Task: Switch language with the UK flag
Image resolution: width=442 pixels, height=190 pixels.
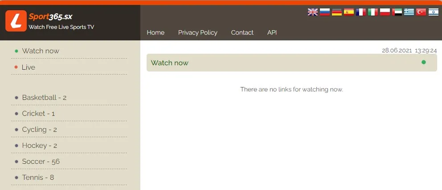Action: coord(312,12)
